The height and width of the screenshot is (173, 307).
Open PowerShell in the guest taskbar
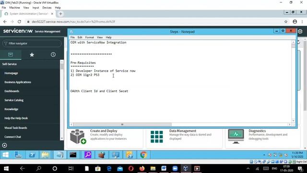32,155
